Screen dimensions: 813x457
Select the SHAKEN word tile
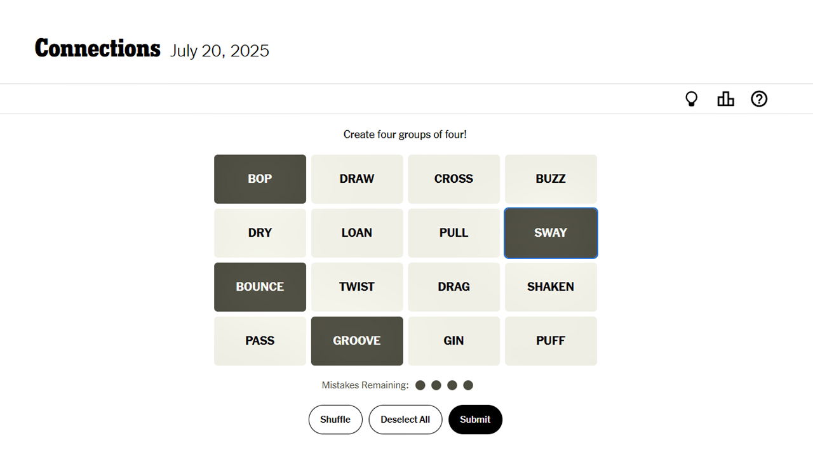click(x=551, y=287)
